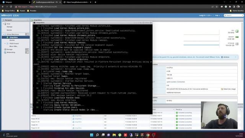Open the Chrome three-dot menu
The image size is (245, 138).
coord(242,7)
